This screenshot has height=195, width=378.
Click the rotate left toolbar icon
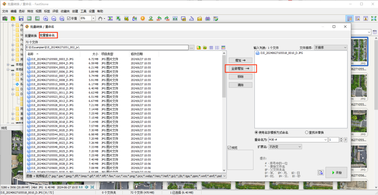[159, 18]
